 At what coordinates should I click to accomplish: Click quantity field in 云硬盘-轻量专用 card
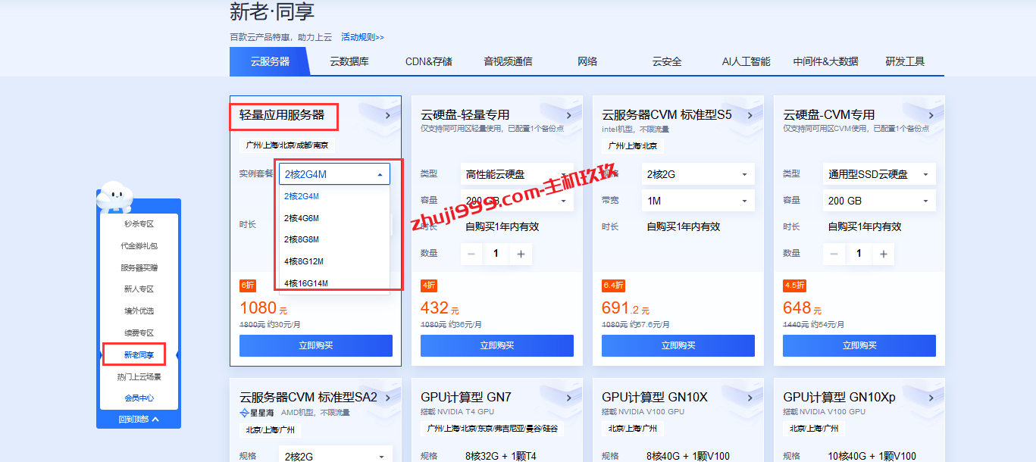[x=496, y=254]
